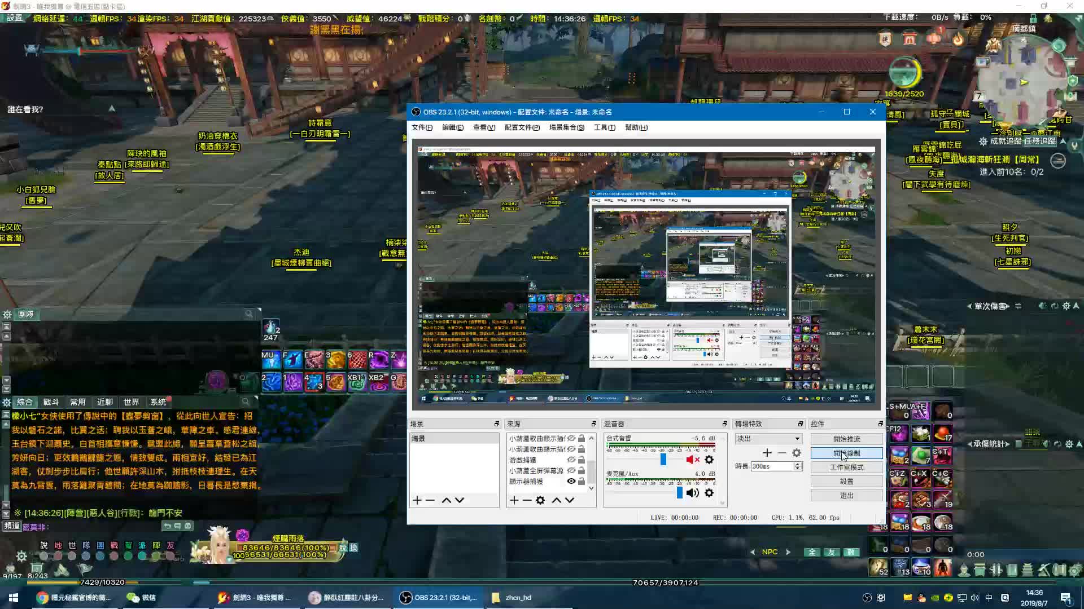The width and height of the screenshot is (1084, 609).
Task: Open the search icon in 團隊 panel
Action: (x=249, y=314)
